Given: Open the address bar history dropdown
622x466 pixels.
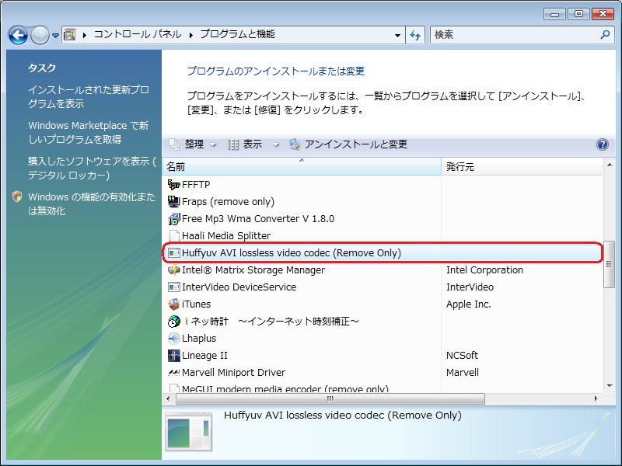Looking at the screenshot, I should pyautogui.click(x=397, y=35).
